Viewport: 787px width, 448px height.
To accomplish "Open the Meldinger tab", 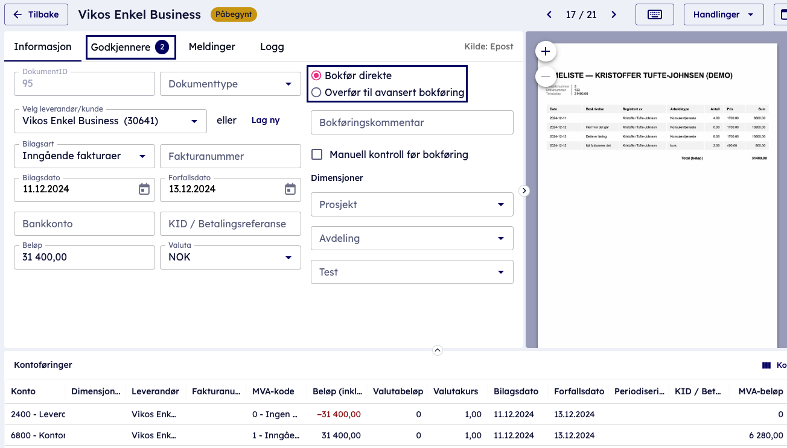I will pos(212,47).
